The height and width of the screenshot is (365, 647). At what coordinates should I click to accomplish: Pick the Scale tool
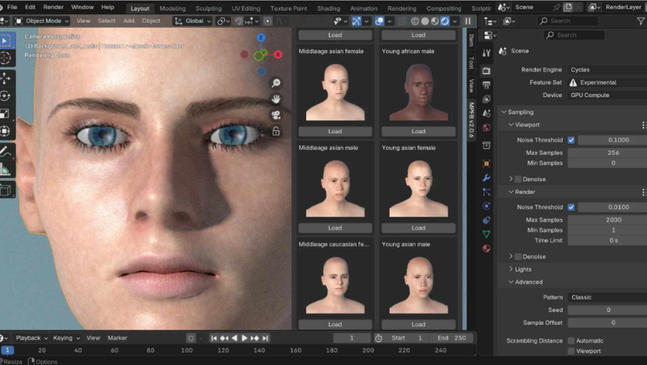(x=6, y=114)
